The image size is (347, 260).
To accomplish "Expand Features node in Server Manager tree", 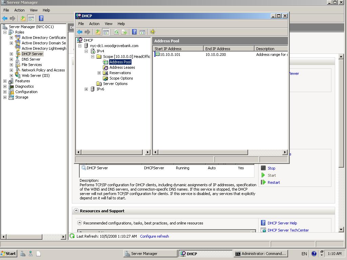I will [x=5, y=81].
